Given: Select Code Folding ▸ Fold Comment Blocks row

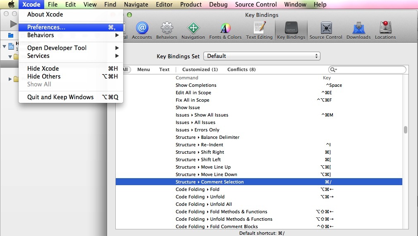Looking at the screenshot, I should point(259,226).
